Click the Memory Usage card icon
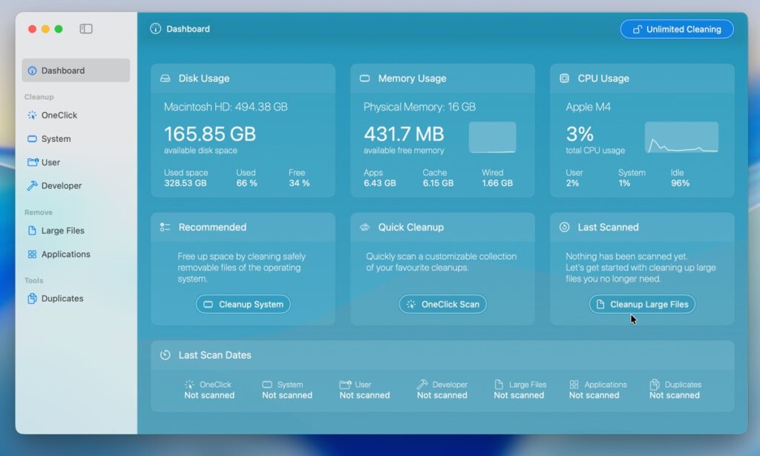Viewport: 760px width, 456px height. [364, 79]
